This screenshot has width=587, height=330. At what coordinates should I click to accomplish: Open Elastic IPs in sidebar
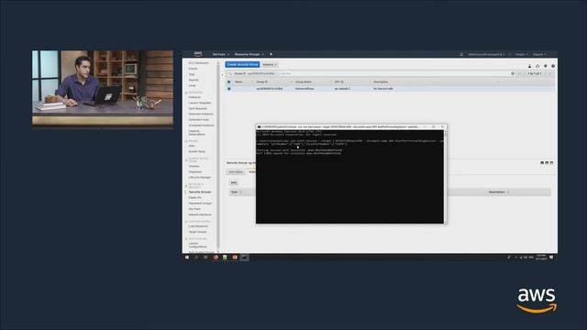[195, 198]
